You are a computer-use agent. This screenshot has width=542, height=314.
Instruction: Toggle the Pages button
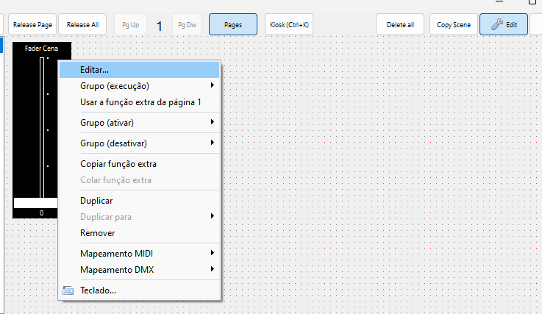[232, 24]
